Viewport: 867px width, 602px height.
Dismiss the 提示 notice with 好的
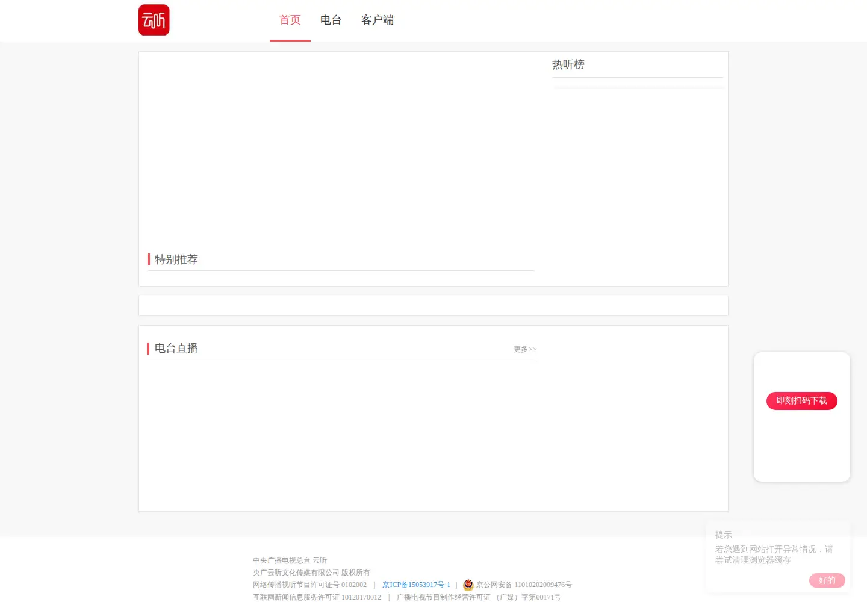(827, 580)
